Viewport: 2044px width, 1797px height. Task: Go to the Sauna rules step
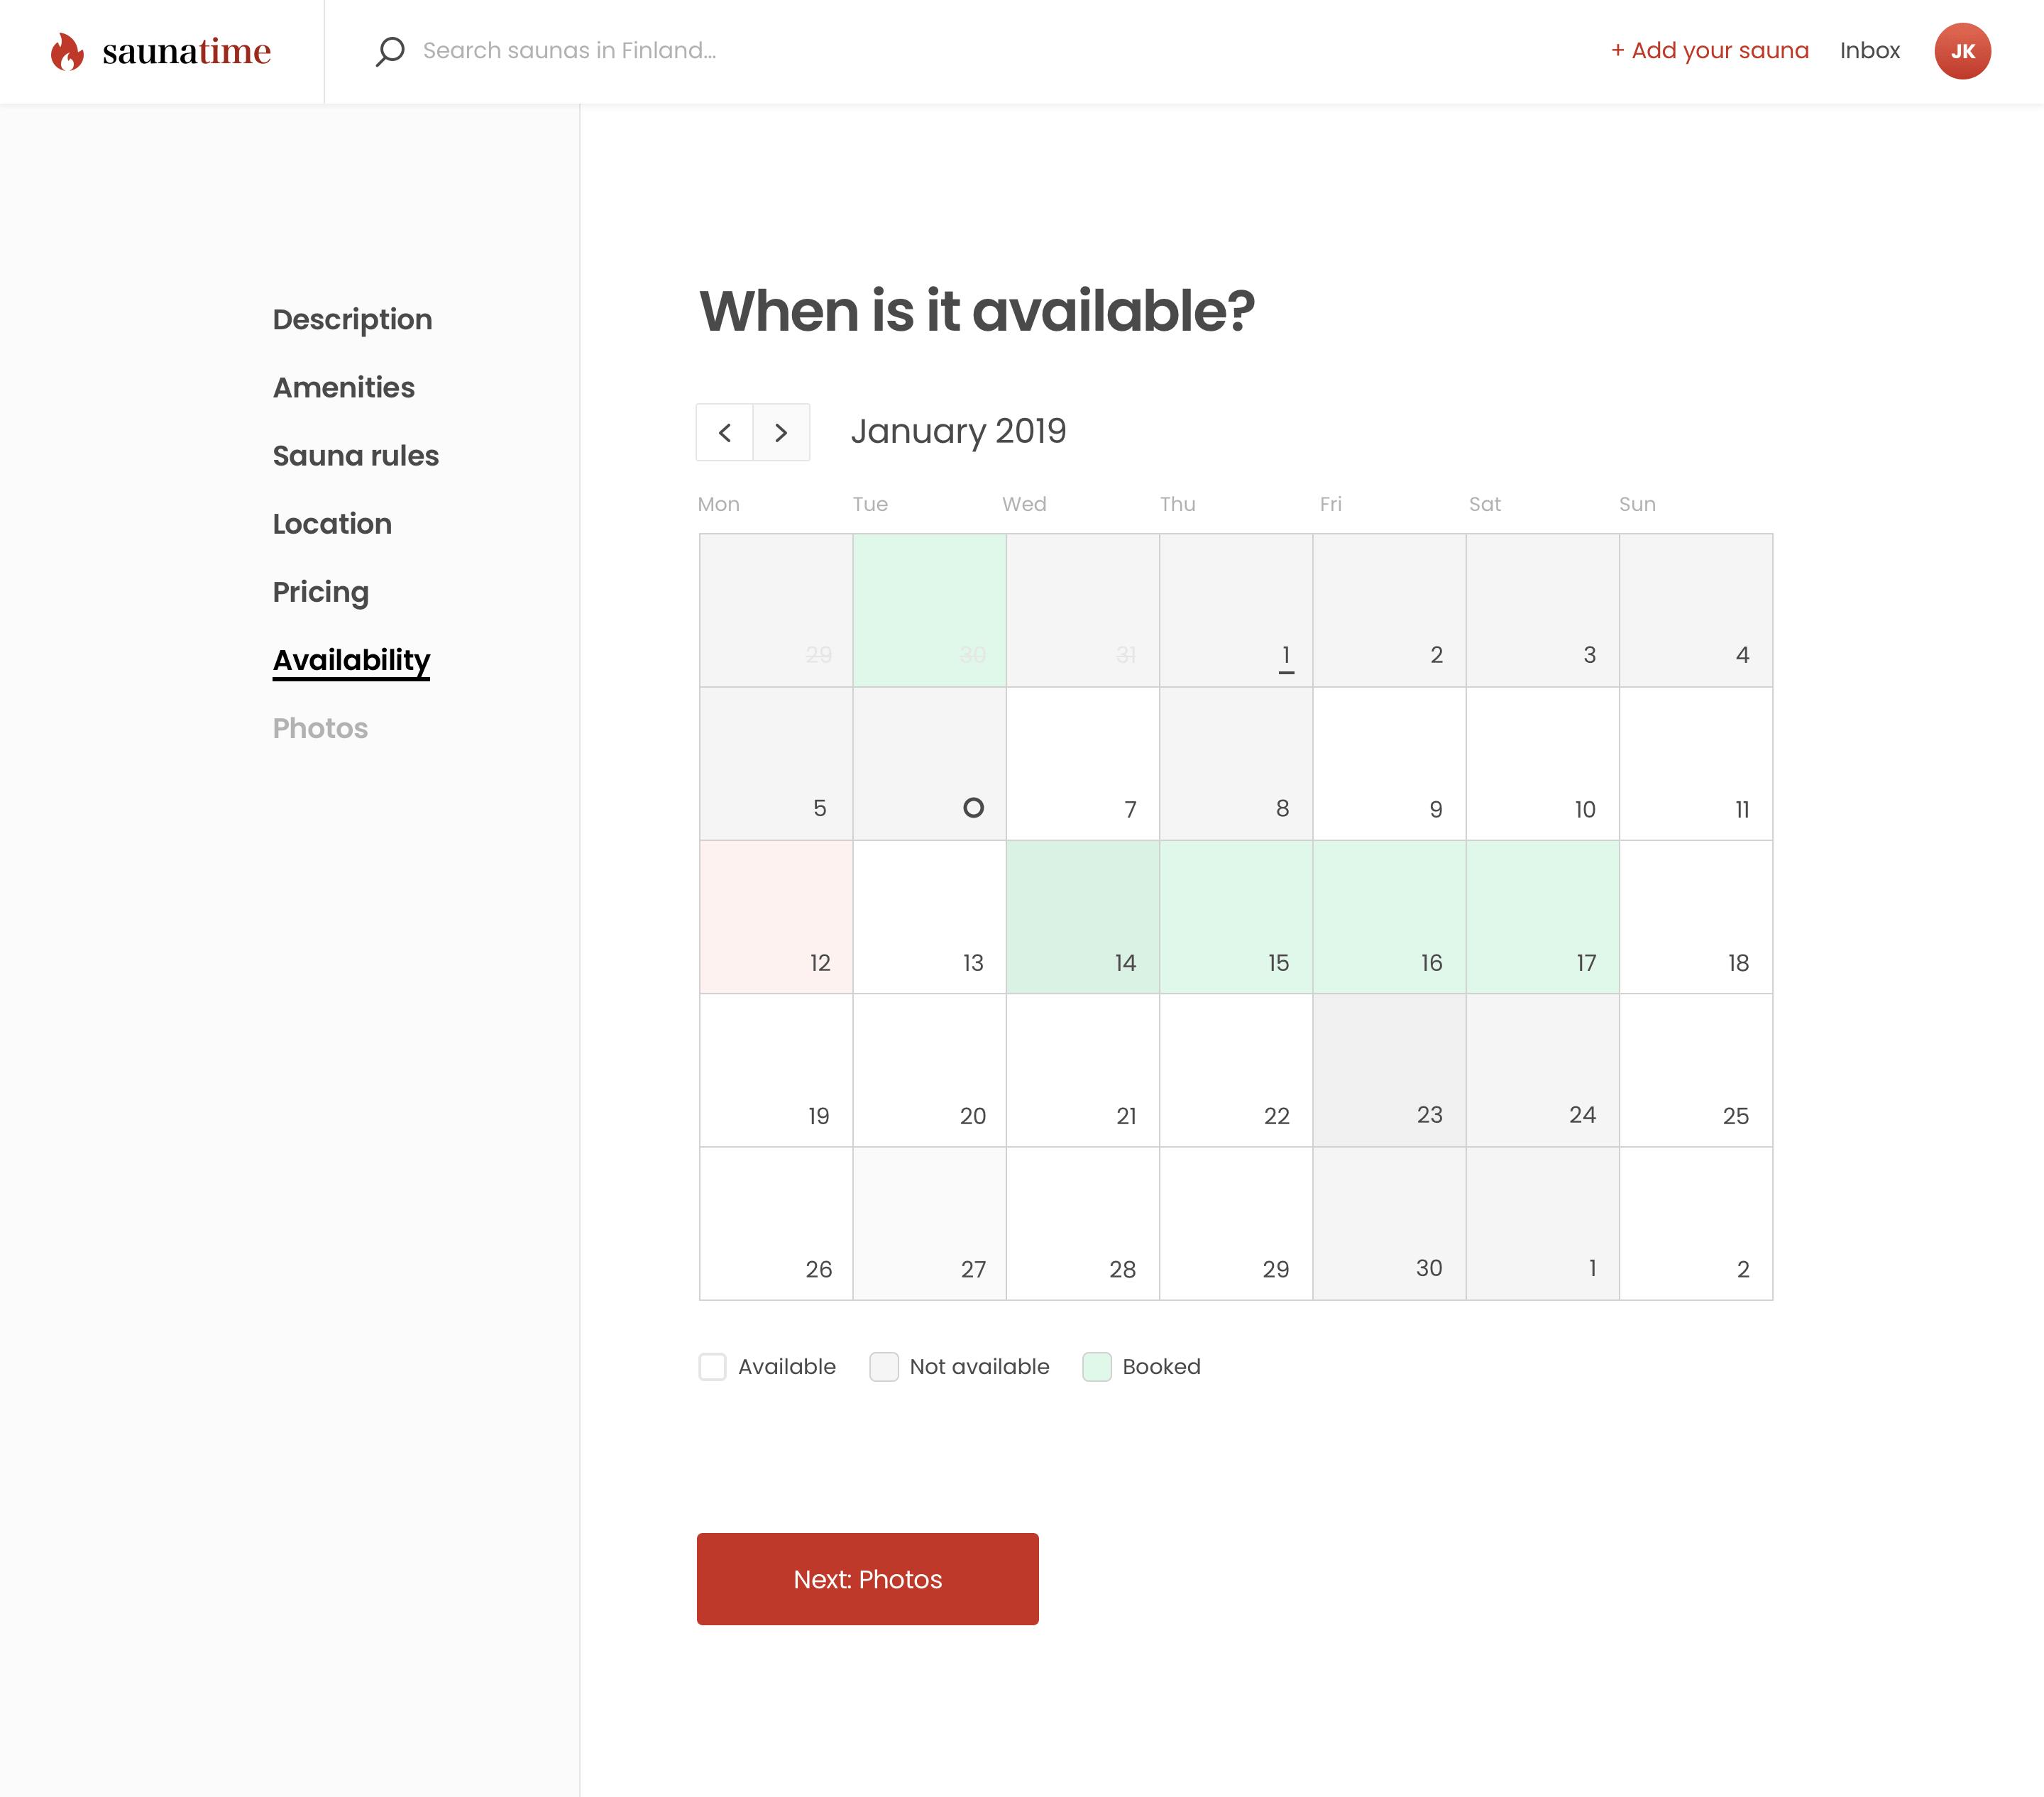[356, 455]
